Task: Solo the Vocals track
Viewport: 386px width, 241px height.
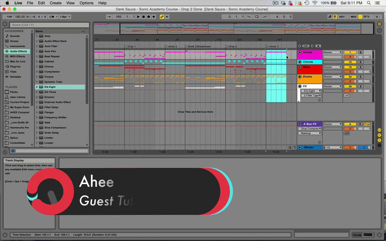Action: pyautogui.click(x=360, y=52)
